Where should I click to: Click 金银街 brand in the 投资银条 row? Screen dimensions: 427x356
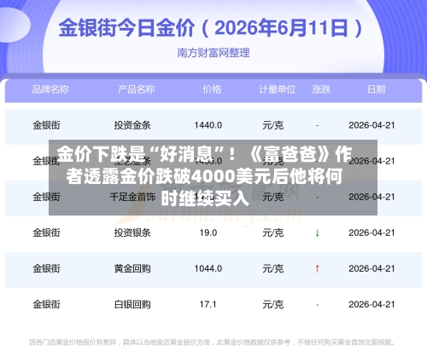pos(46,233)
